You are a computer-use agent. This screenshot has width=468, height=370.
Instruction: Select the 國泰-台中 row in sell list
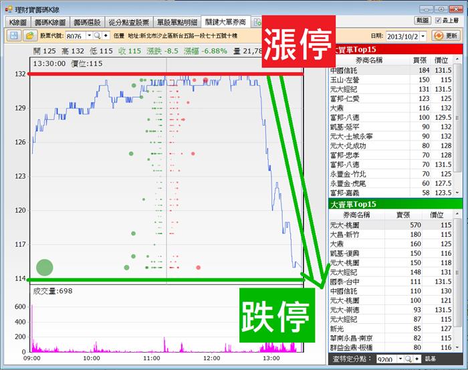391,282
